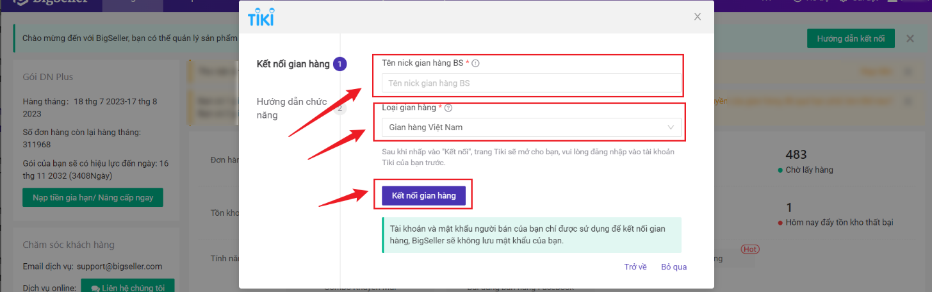Image resolution: width=932 pixels, height=292 pixels.
Task: Click the Chăm sóc khách hàng heading
Action: click(x=69, y=245)
